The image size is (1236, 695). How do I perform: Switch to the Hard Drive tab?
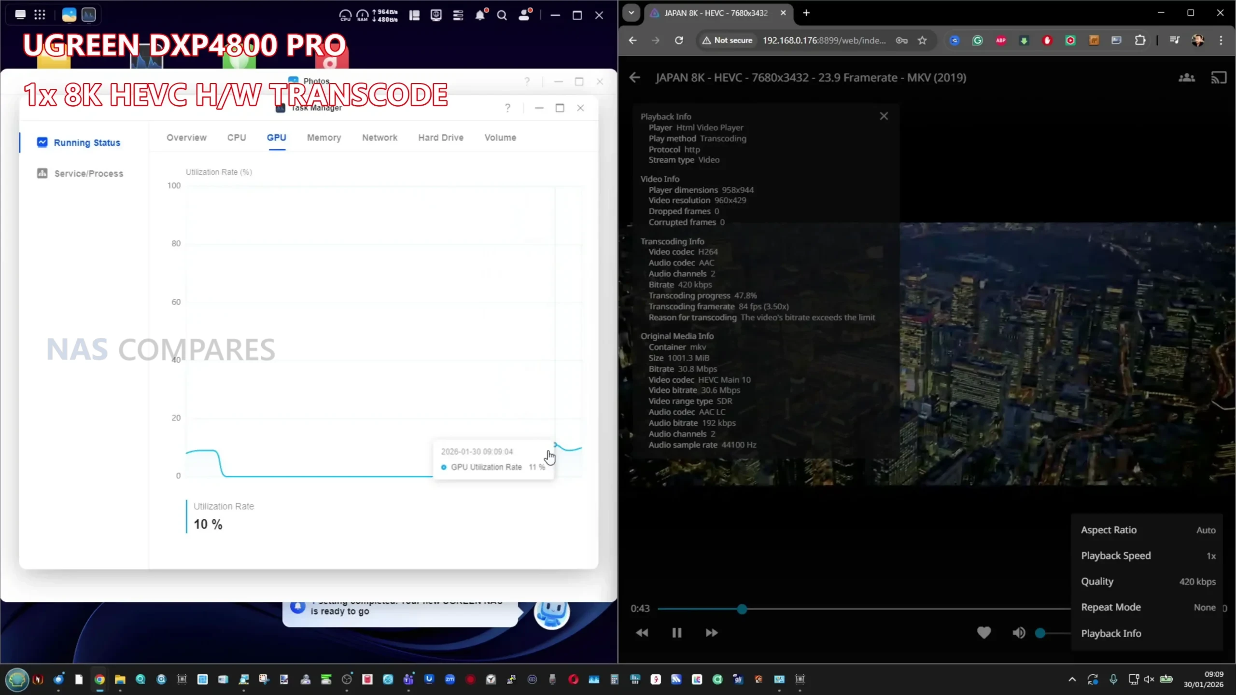pyautogui.click(x=440, y=138)
